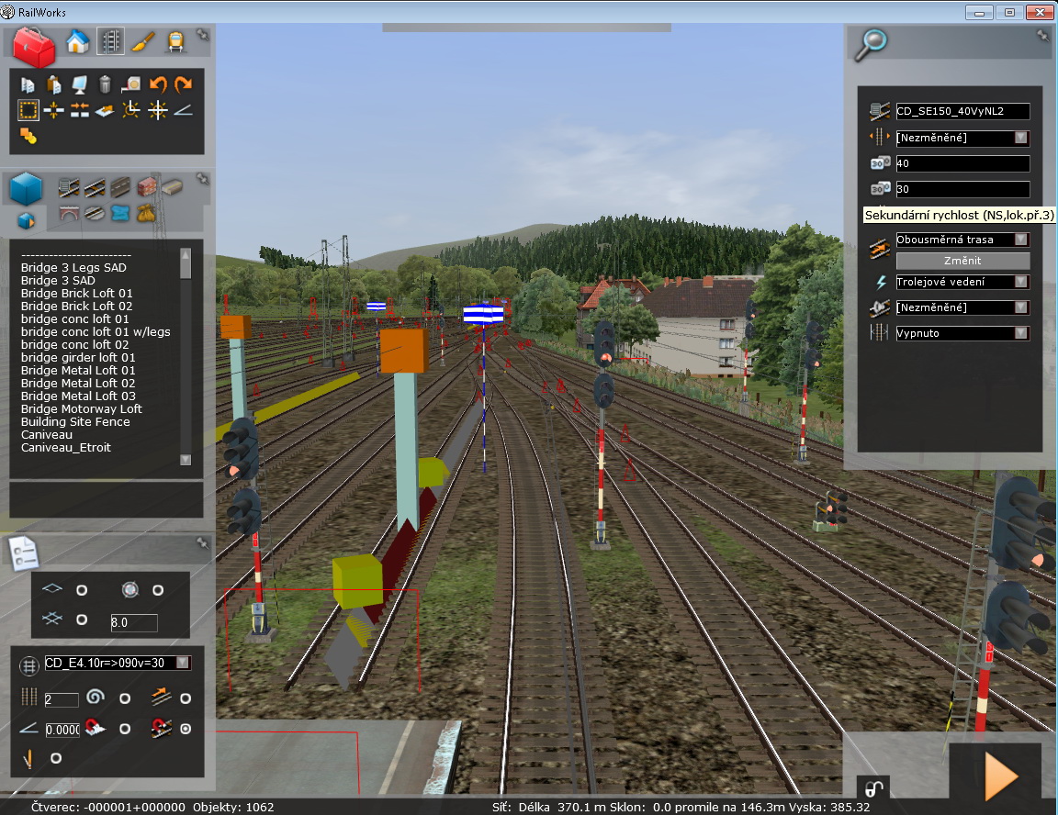This screenshot has height=815, width=1058.
Task: Open the Trolejové vedení dropdown
Action: [x=962, y=282]
